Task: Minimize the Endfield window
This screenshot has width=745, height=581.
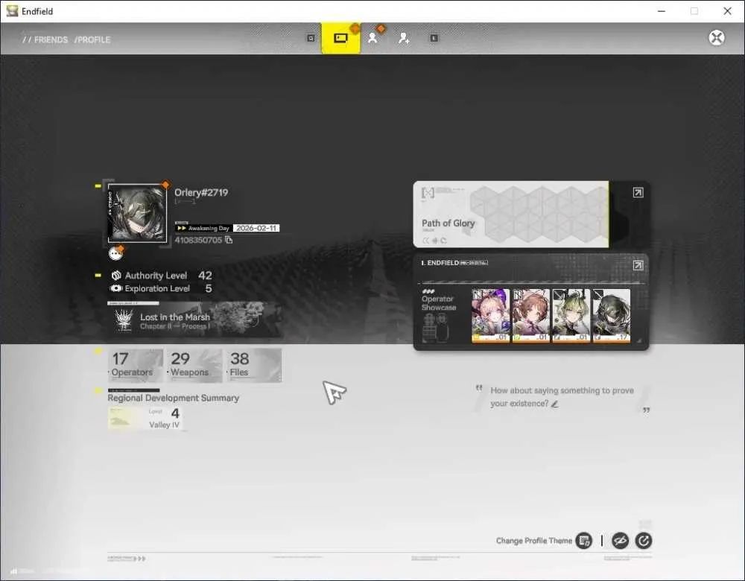Action: (662, 11)
